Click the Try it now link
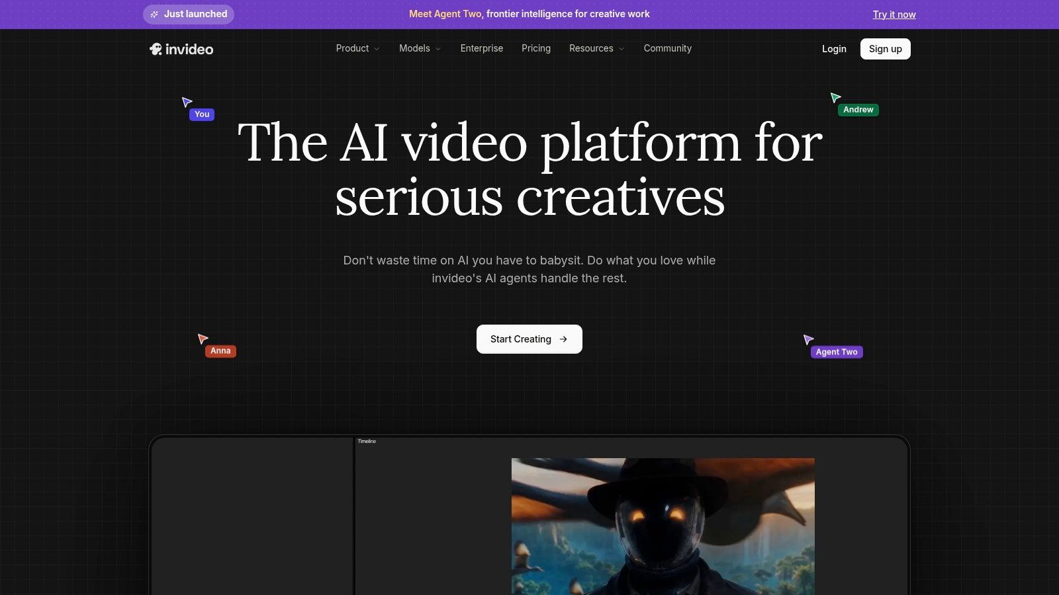 click(x=894, y=15)
